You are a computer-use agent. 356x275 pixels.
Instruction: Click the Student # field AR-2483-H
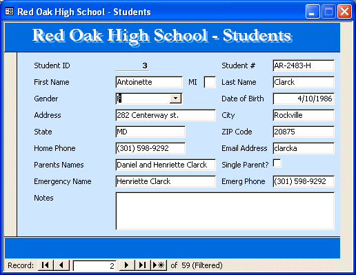304,65
